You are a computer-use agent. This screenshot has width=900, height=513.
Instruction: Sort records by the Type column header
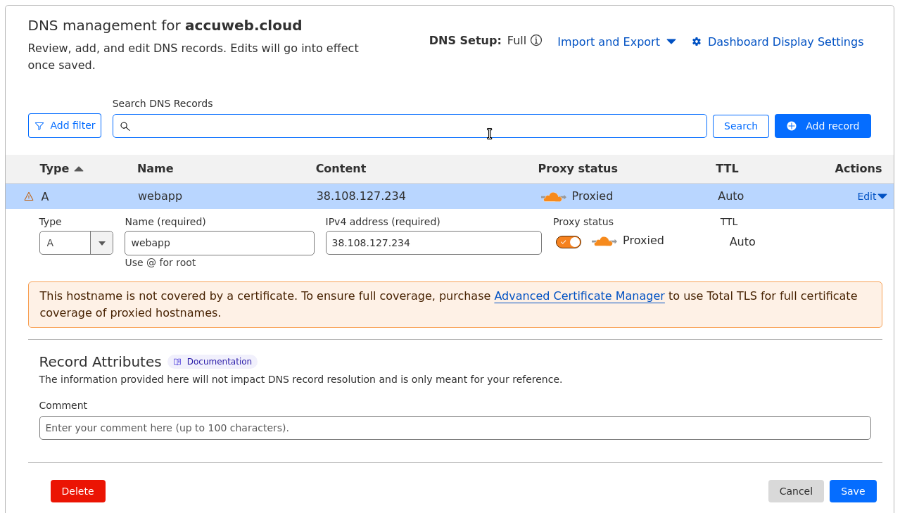point(61,168)
